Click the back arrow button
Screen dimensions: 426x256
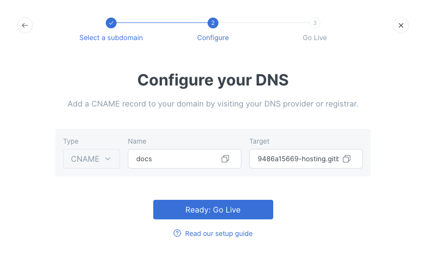click(25, 25)
